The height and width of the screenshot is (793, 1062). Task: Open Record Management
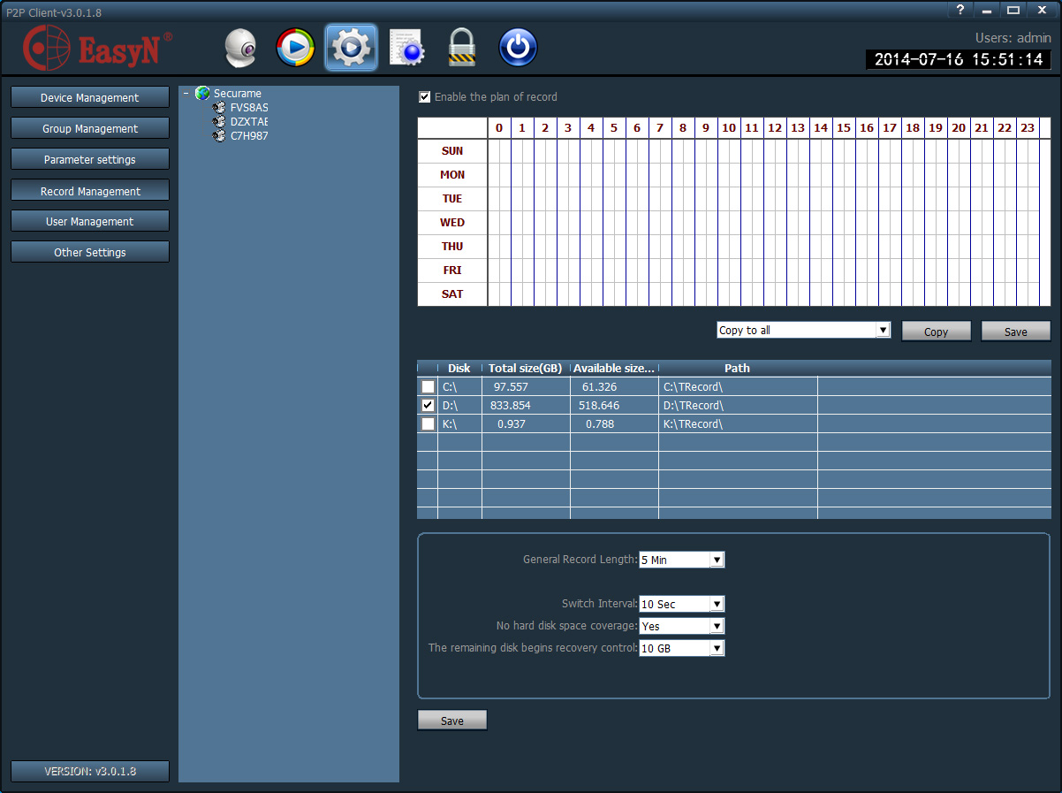coord(90,191)
